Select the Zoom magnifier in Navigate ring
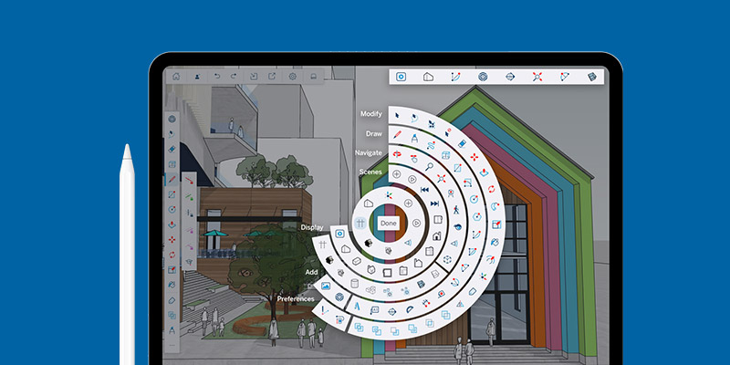This screenshot has height=365, width=730. tap(429, 166)
